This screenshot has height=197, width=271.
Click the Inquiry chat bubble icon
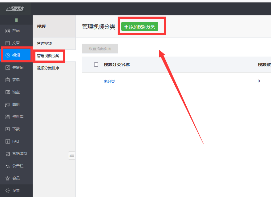(x=8, y=92)
